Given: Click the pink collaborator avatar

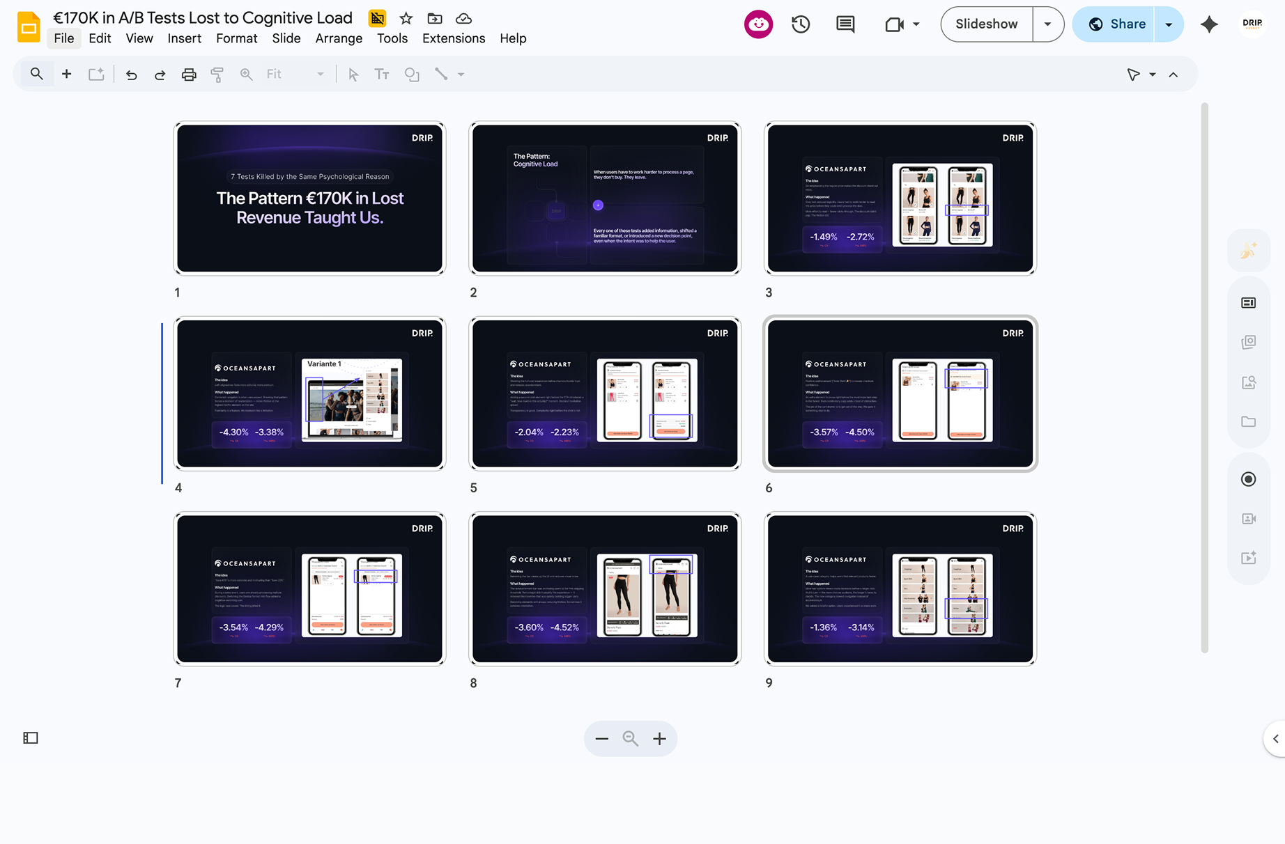Looking at the screenshot, I should [758, 24].
